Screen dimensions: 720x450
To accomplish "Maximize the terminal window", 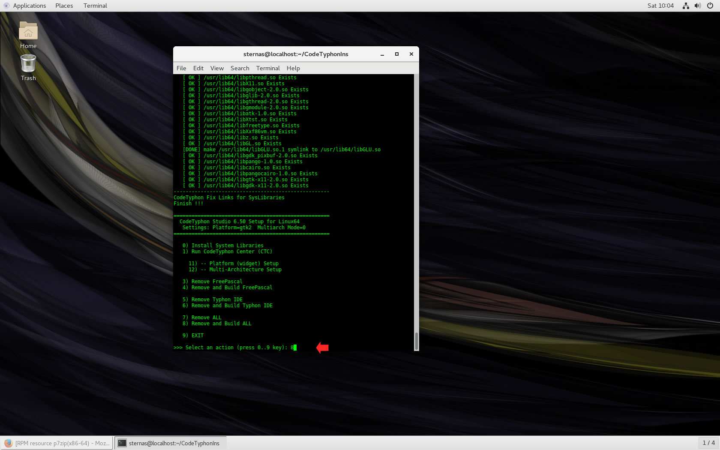I will point(397,54).
